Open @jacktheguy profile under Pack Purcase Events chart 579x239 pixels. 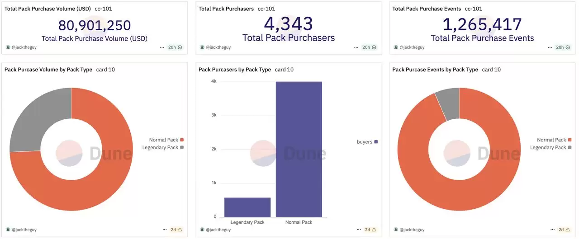click(x=412, y=230)
